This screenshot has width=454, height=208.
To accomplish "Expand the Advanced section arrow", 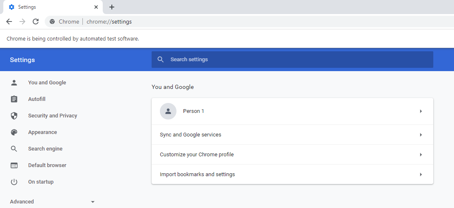I will [93, 202].
